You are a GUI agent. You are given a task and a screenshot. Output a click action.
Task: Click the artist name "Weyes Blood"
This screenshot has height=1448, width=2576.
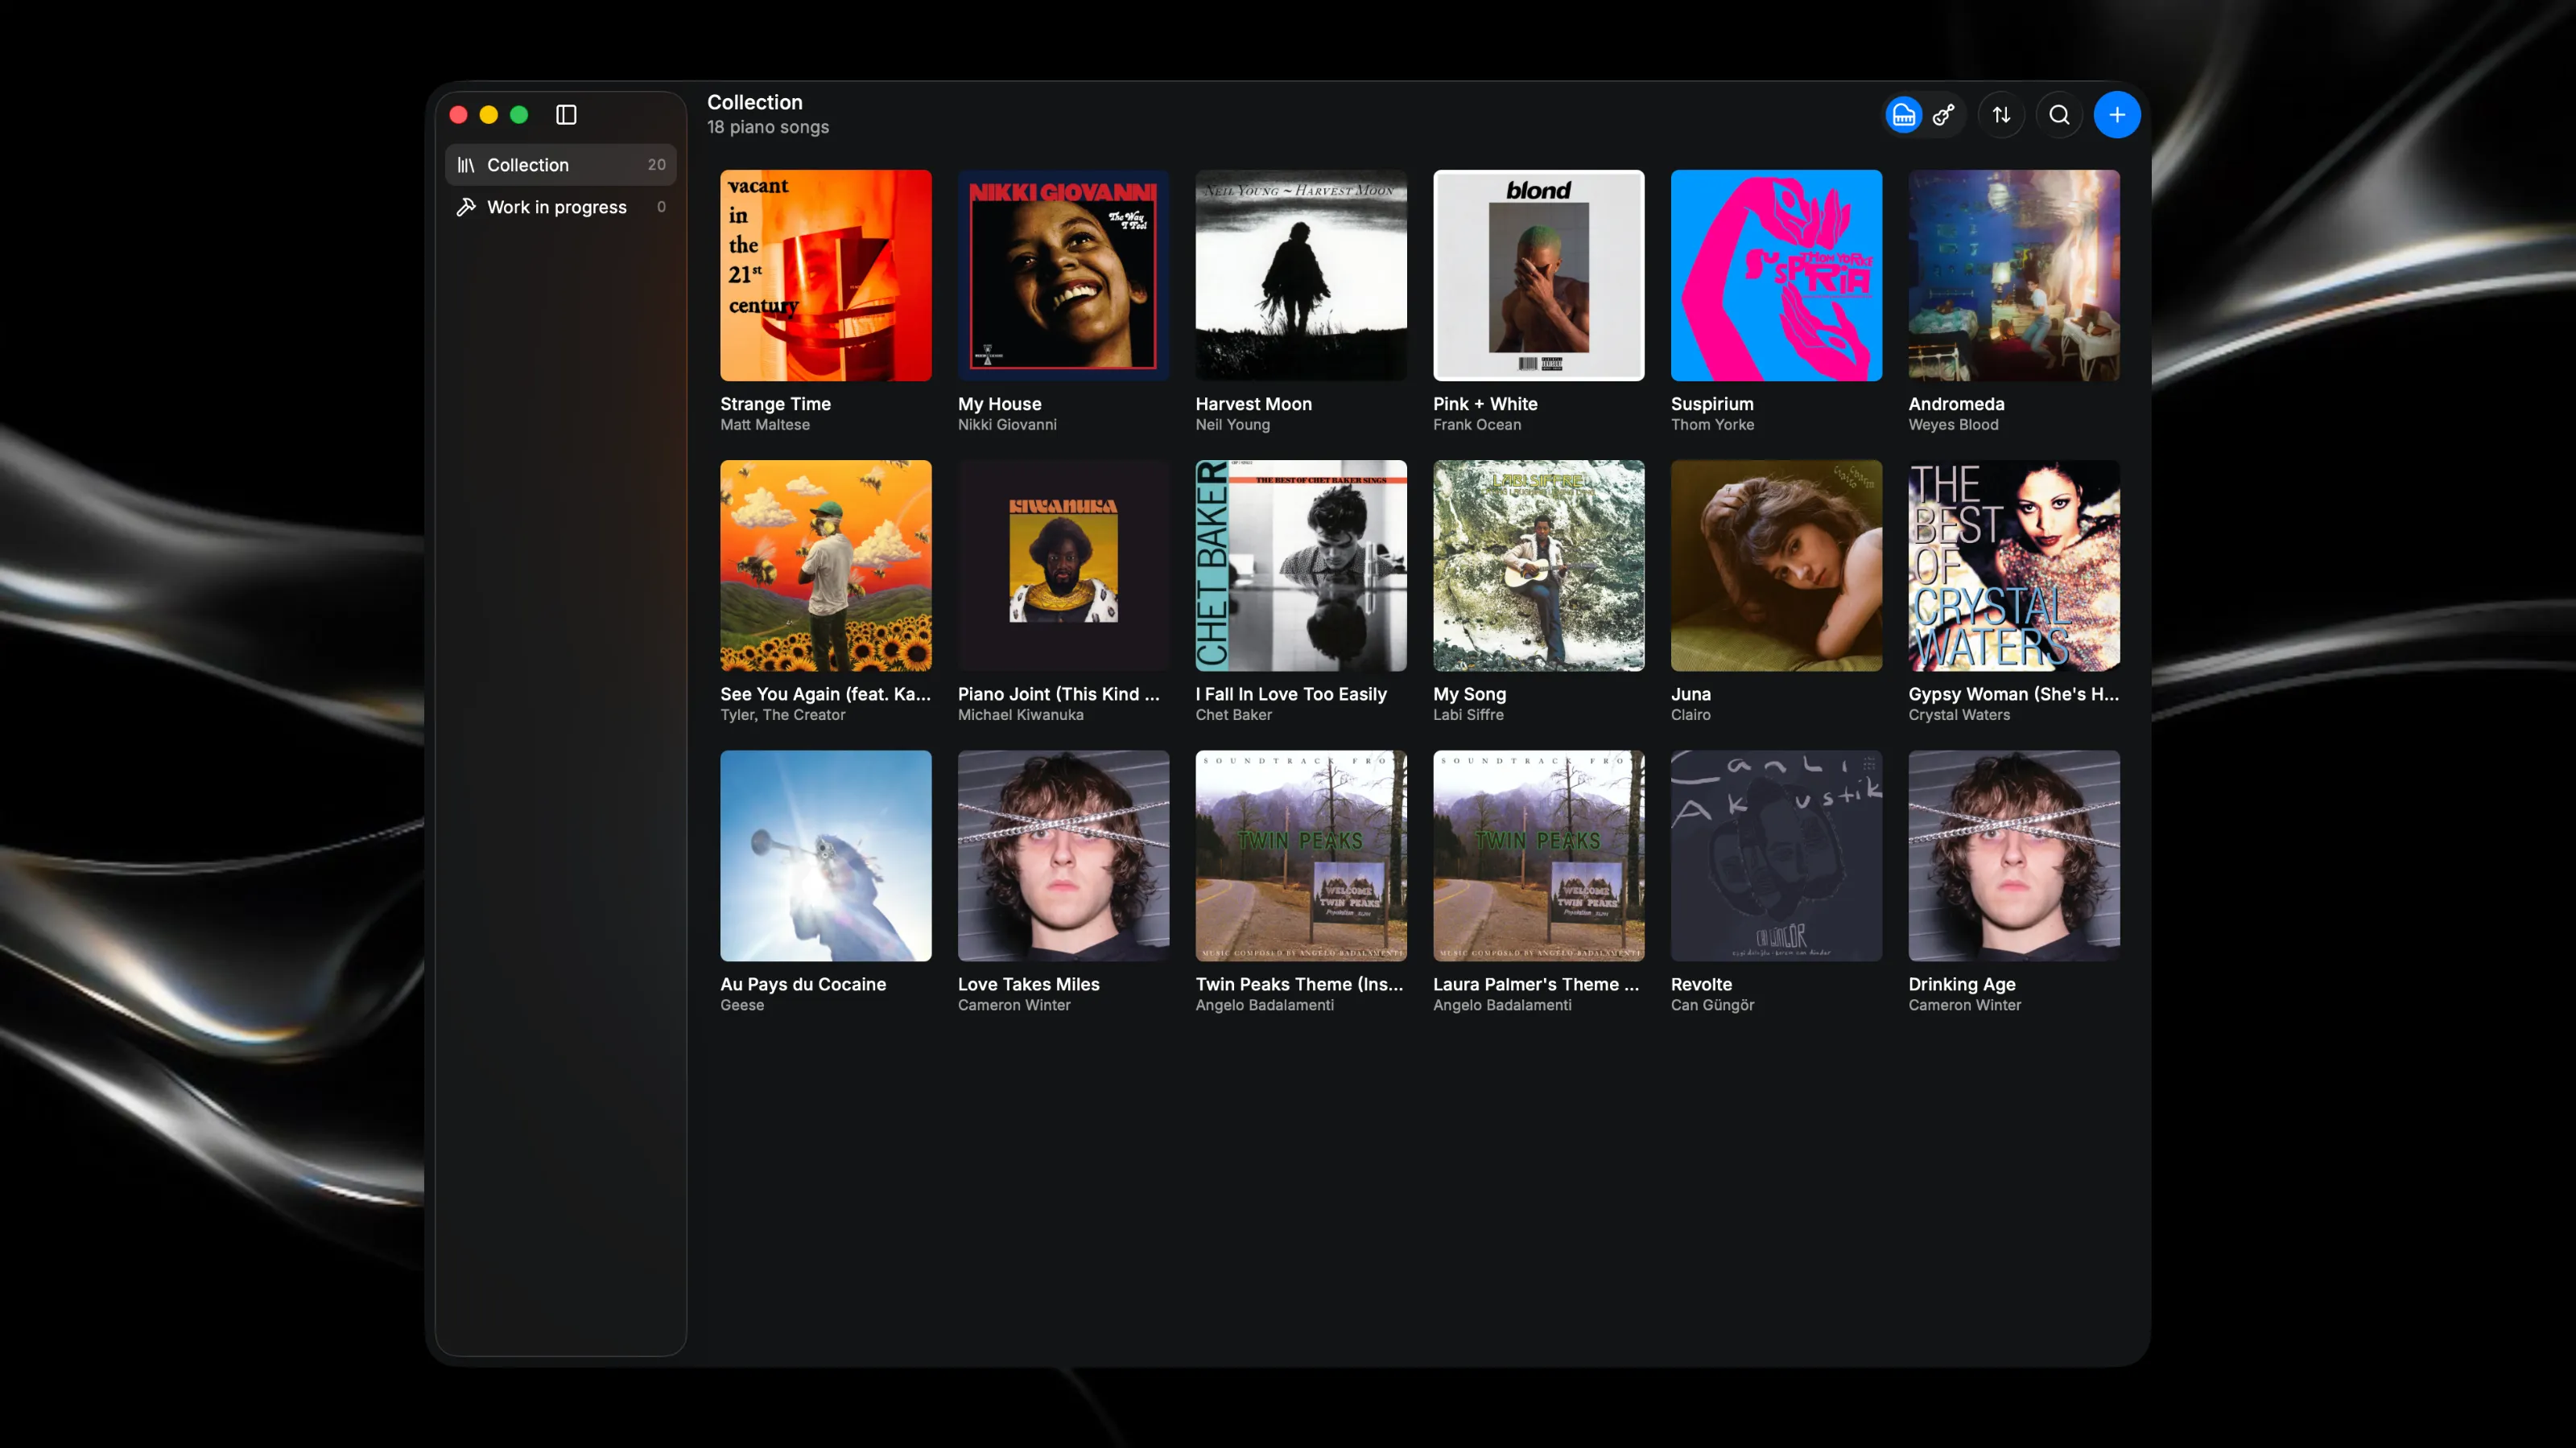coord(1953,425)
